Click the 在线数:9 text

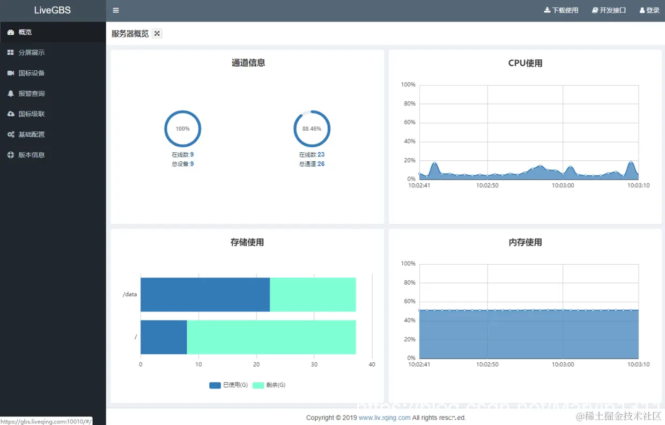(x=183, y=154)
